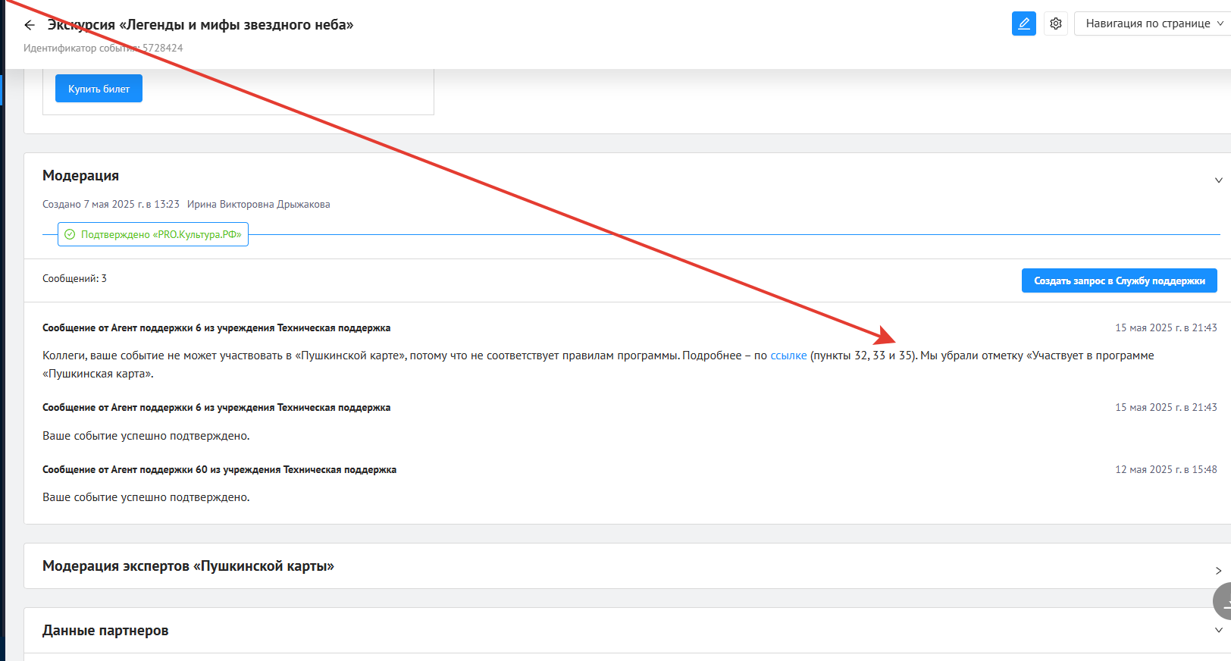The width and height of the screenshot is (1231, 661).
Task: Click the gray floating round button at right edge
Action: 1222,601
